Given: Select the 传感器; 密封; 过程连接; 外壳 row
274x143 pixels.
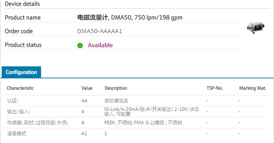Looking at the screenshot, I should point(37,122).
